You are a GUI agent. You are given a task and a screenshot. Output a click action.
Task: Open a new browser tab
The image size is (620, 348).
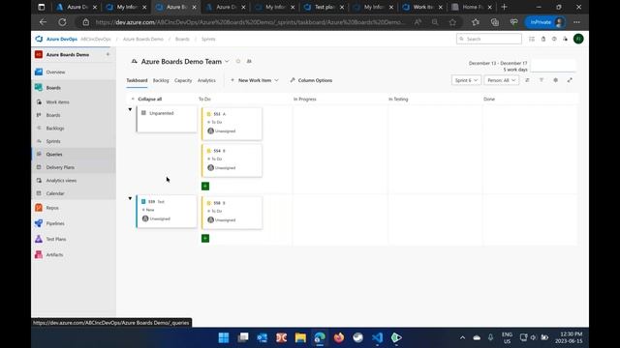pos(504,7)
